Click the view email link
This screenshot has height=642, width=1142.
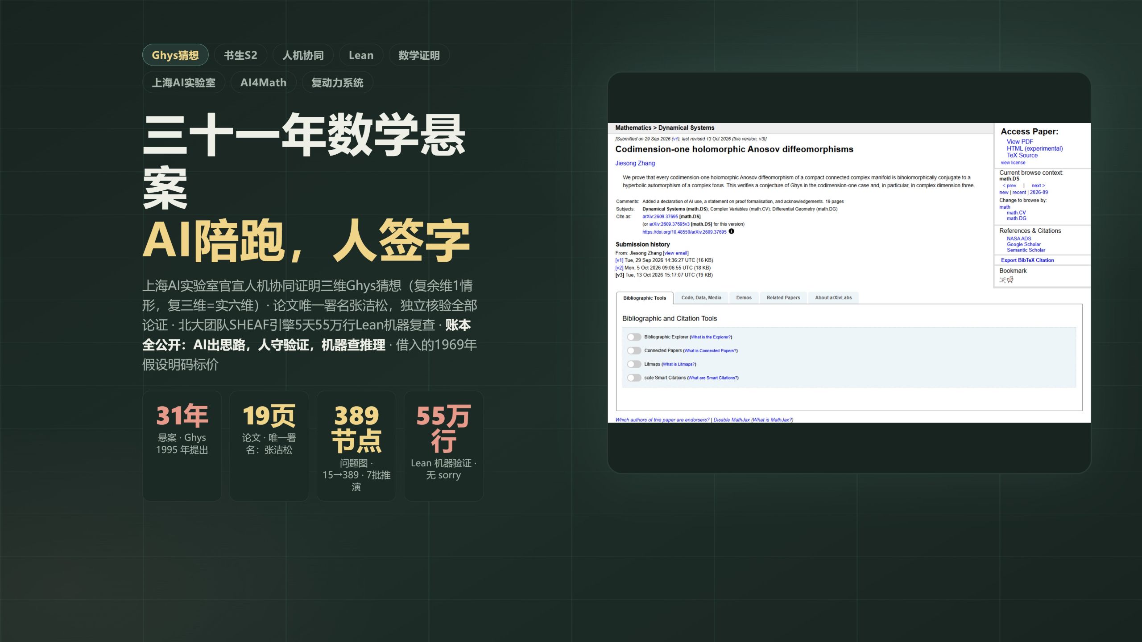pyautogui.click(x=676, y=253)
